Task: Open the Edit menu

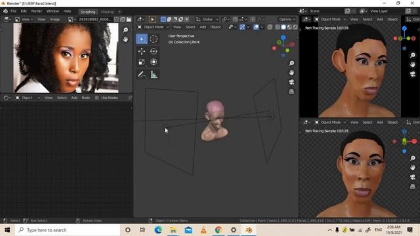Action: 24,11
